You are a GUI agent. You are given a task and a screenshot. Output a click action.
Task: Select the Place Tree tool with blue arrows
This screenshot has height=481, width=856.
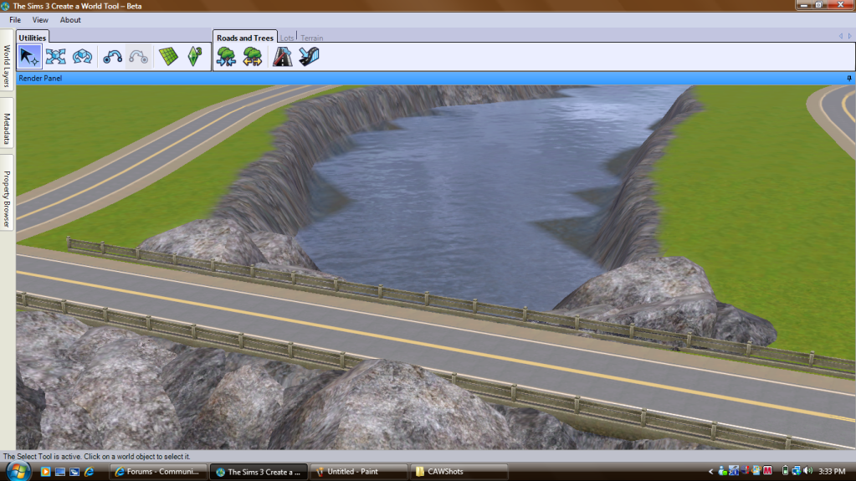tap(226, 57)
